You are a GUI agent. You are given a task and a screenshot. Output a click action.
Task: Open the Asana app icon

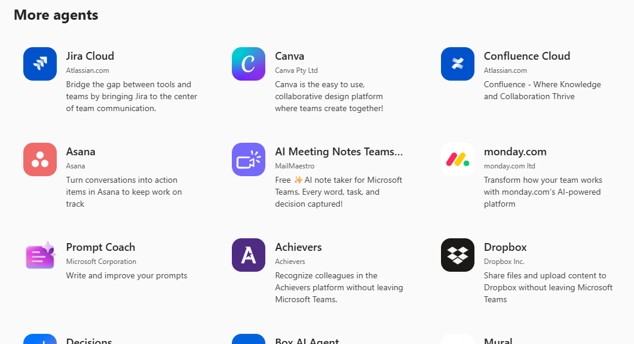click(40, 159)
